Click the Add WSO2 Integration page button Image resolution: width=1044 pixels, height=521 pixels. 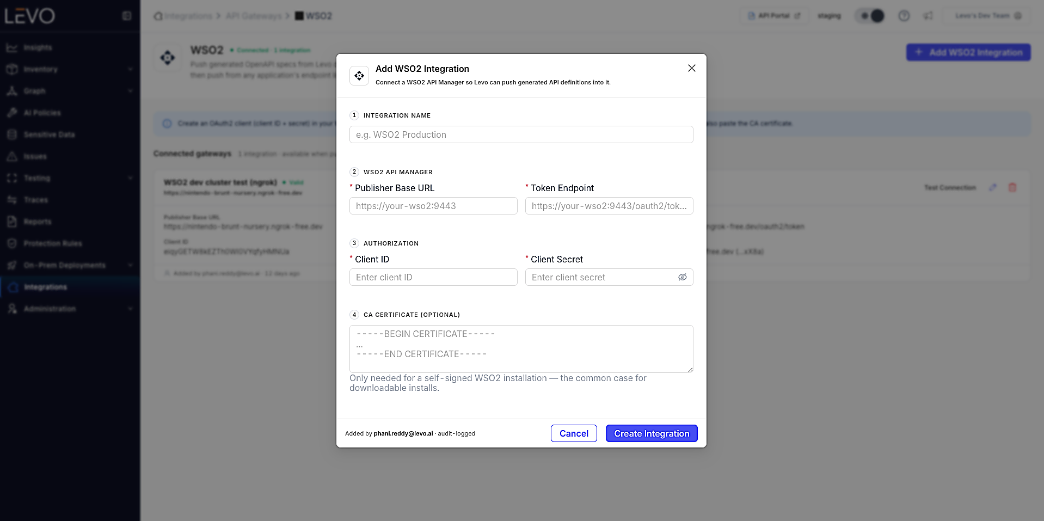[968, 52]
